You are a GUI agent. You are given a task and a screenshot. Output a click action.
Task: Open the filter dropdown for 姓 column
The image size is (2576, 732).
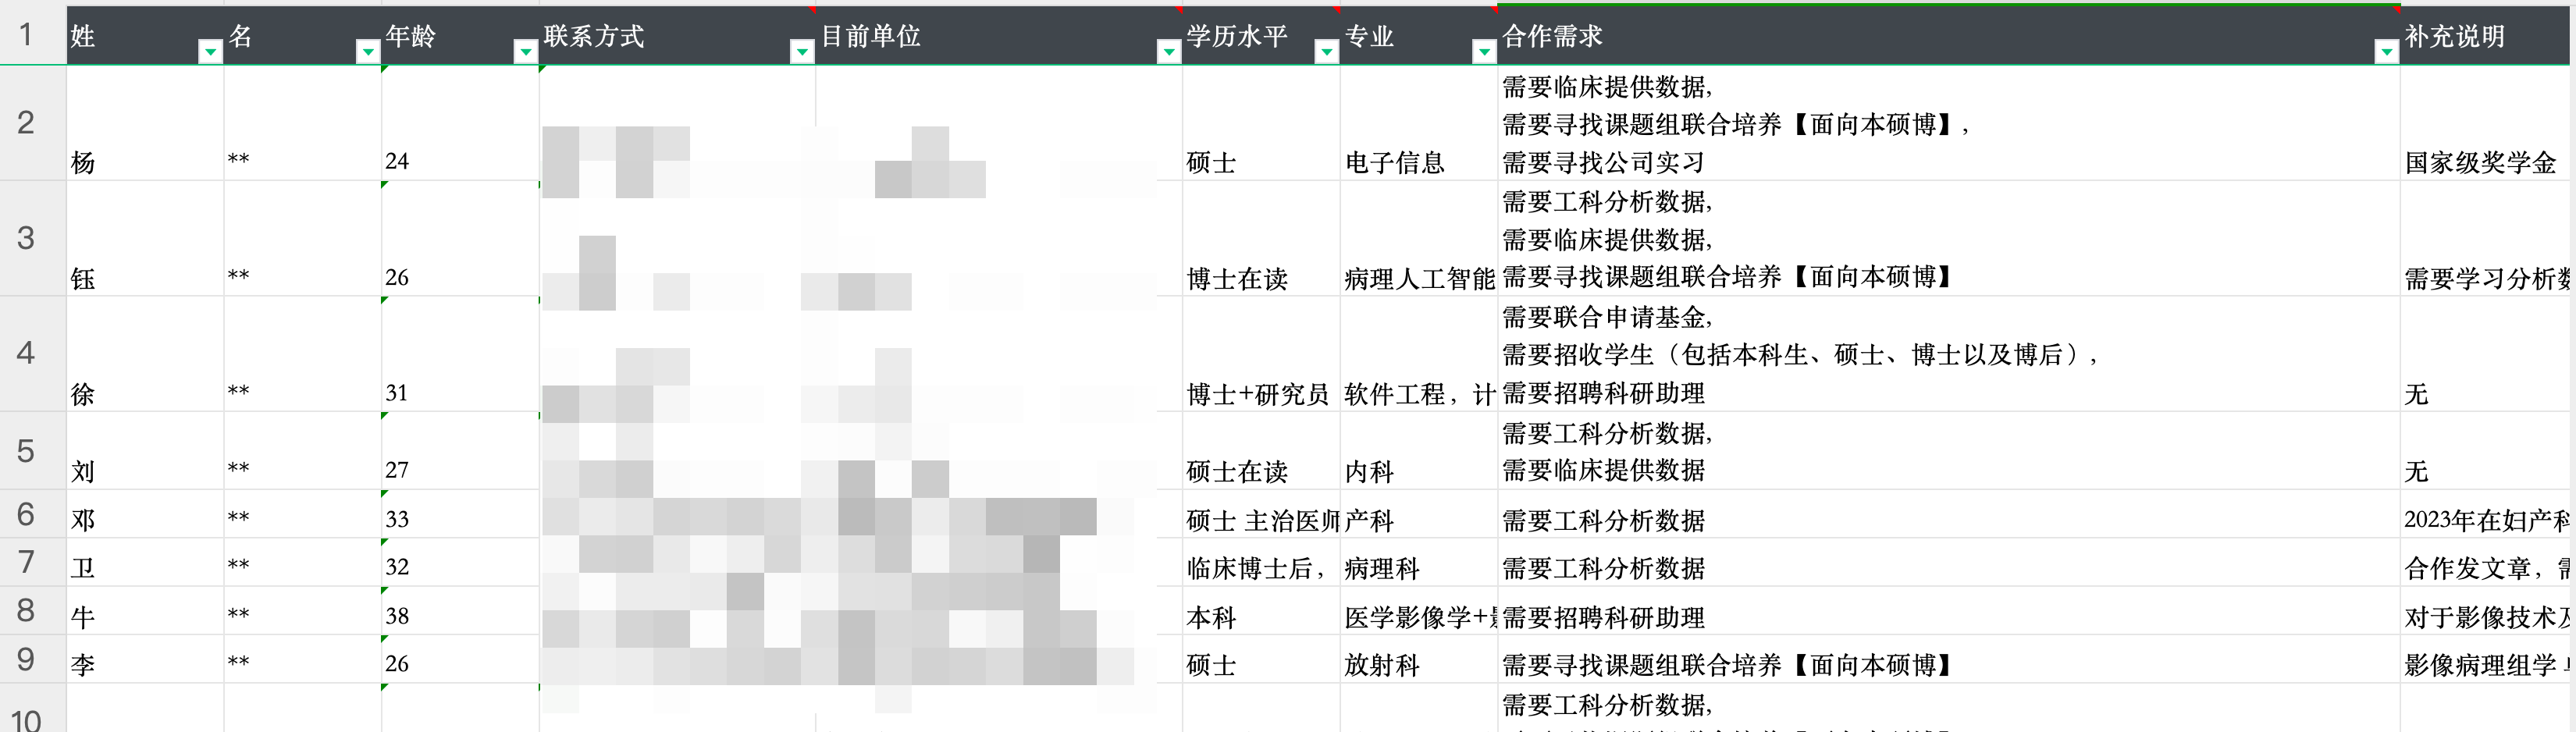[x=210, y=52]
